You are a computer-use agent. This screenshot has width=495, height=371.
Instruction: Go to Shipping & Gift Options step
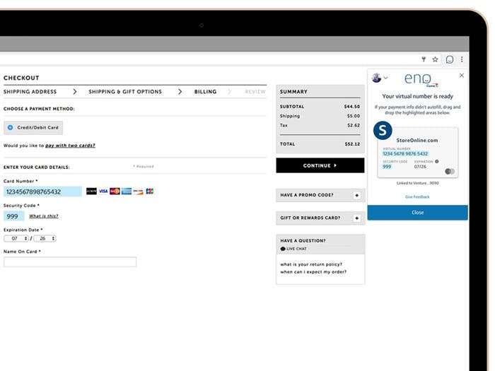click(125, 92)
